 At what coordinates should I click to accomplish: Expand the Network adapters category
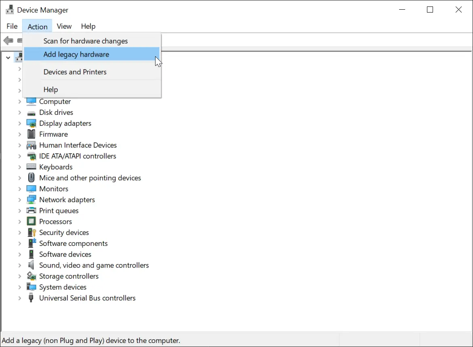pyautogui.click(x=20, y=200)
